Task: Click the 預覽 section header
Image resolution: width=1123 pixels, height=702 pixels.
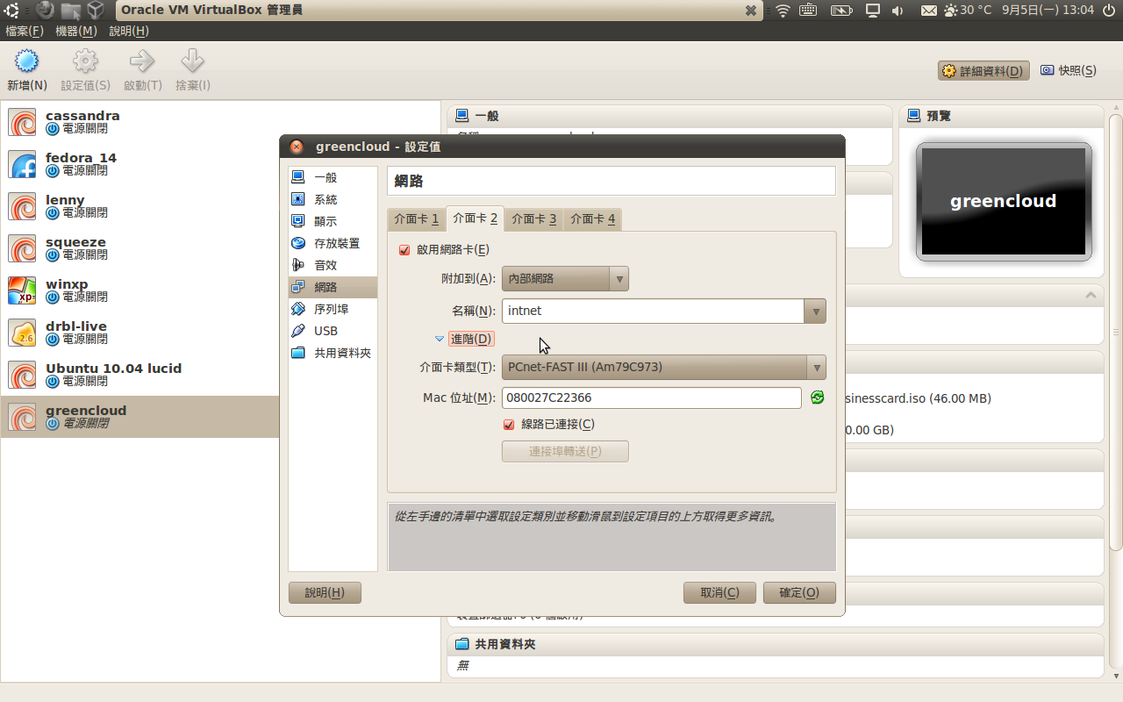Action: pyautogui.click(x=1001, y=116)
